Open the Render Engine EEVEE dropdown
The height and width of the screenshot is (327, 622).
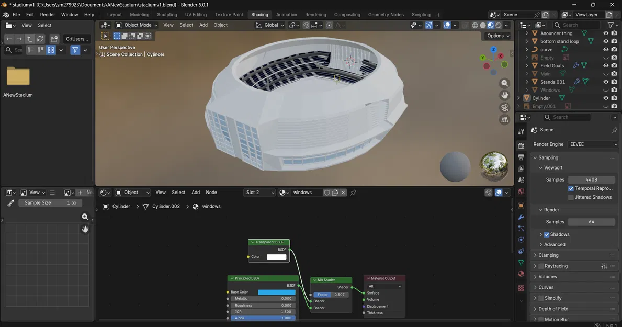coord(593,144)
